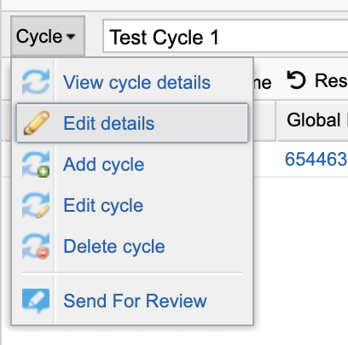Click the Send For Review speech-bubble icon
This screenshot has width=348, height=345.
(x=36, y=301)
